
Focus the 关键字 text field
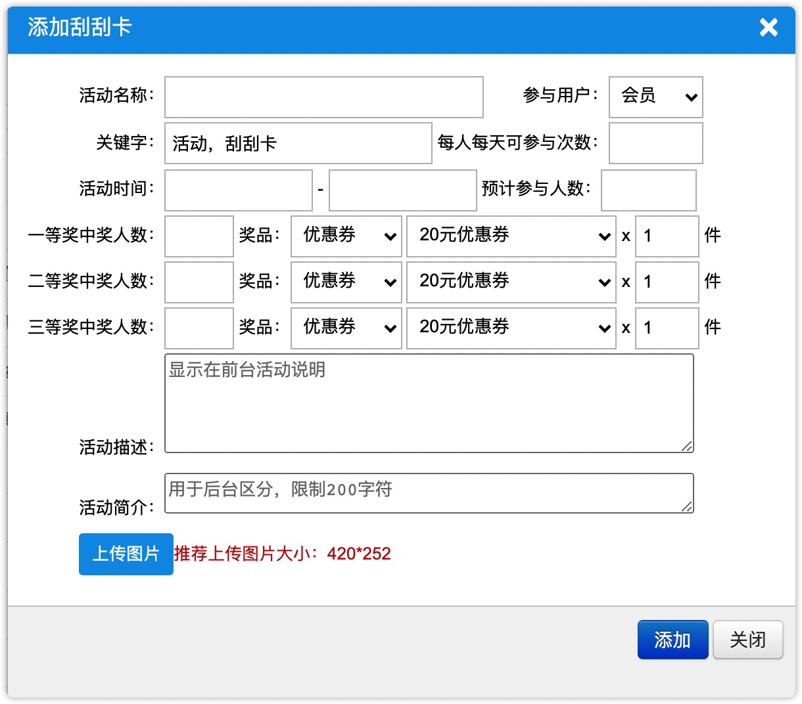click(x=298, y=143)
